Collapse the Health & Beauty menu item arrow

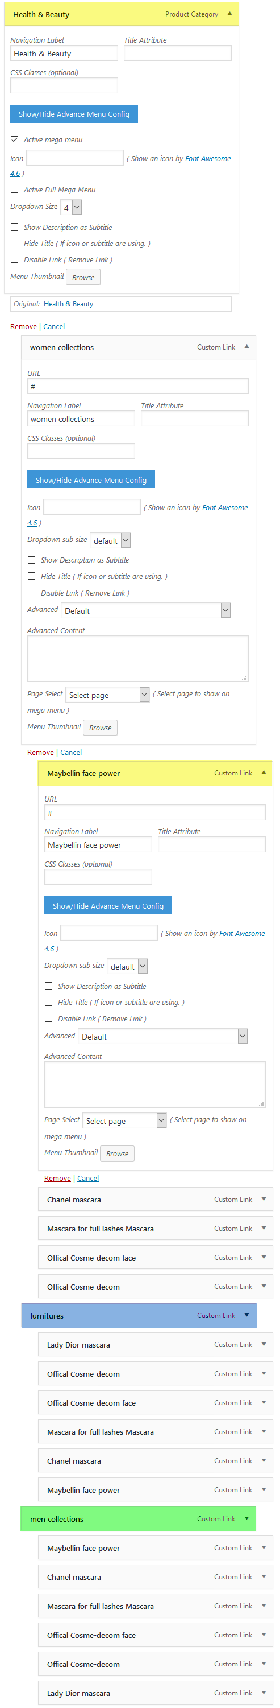229,14
